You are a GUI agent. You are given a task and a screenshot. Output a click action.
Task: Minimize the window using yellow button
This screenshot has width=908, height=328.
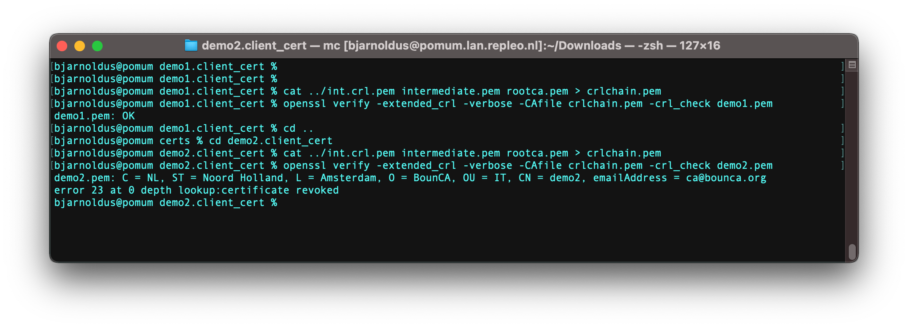pyautogui.click(x=80, y=46)
